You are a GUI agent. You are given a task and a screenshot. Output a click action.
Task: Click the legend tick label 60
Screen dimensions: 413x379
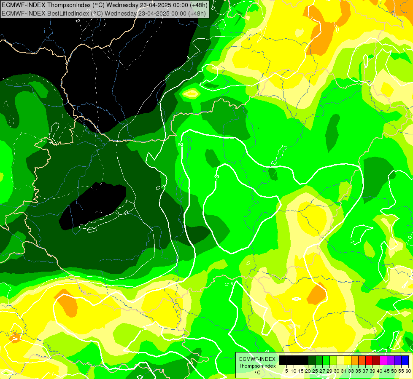pos(408,371)
